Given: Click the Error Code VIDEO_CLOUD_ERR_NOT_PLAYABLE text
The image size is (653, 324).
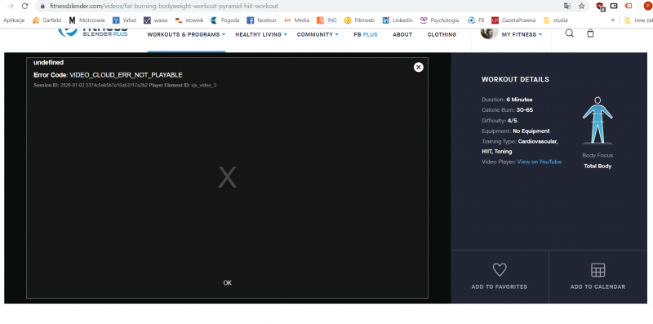Looking at the screenshot, I should pos(108,75).
